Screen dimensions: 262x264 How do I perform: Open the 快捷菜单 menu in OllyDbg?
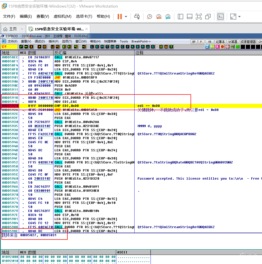tap(110, 41)
